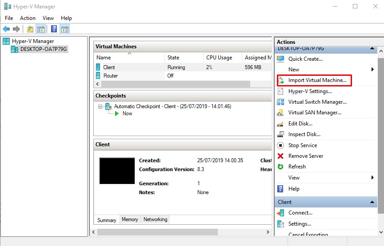Switch to the Summary tab

coord(107,220)
